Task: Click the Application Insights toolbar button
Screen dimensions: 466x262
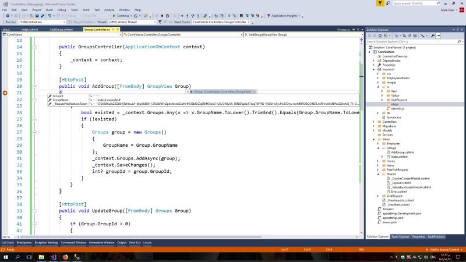Action: point(284,16)
